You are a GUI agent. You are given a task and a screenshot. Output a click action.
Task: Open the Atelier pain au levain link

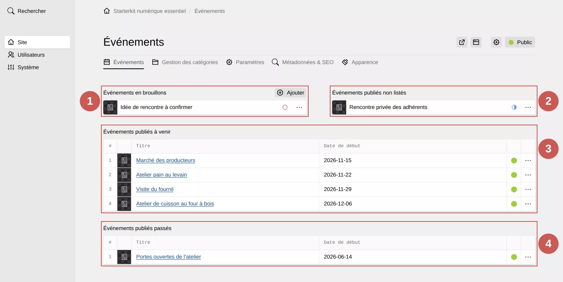pyautogui.click(x=161, y=175)
